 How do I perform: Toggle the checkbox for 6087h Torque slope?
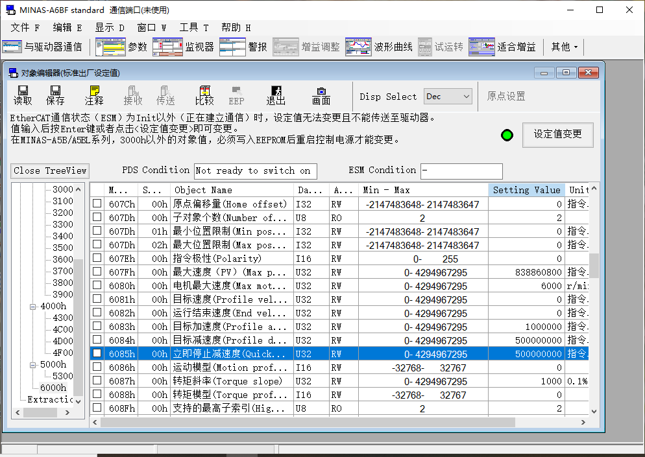(x=97, y=381)
